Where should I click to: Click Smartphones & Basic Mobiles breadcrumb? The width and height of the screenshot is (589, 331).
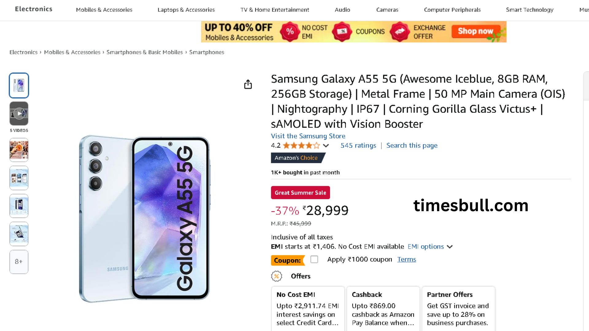(x=144, y=52)
